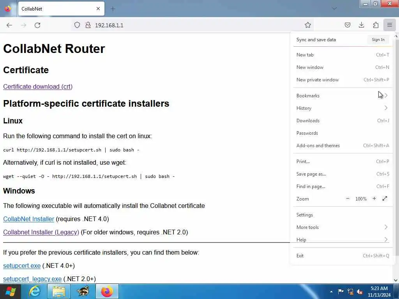Viewport: 399px width, 299px height.
Task: Open the downloads toolbar icon
Action: click(361, 25)
